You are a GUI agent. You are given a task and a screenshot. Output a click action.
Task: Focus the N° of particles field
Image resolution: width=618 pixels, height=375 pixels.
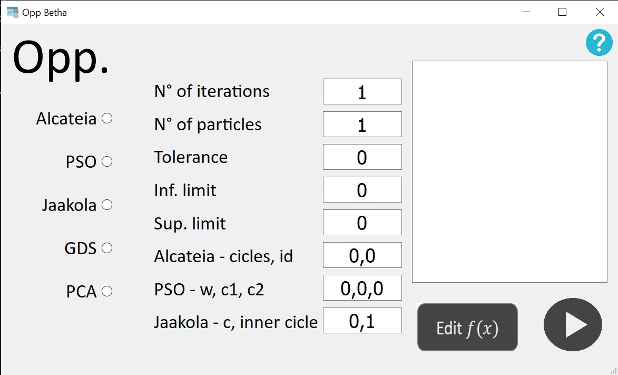pyautogui.click(x=362, y=124)
